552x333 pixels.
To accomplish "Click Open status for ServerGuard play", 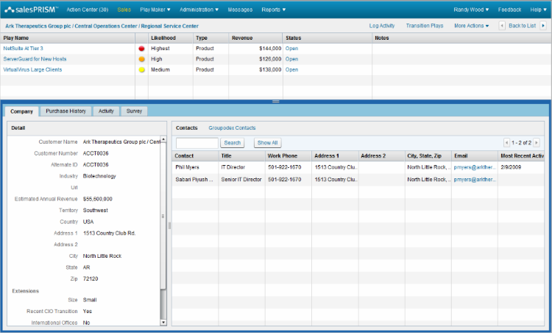I will [292, 59].
